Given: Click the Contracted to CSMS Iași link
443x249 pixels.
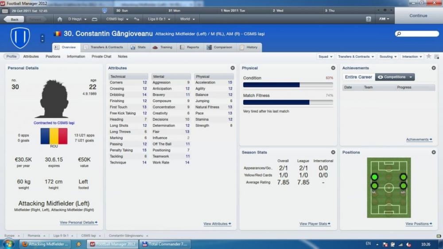Looking at the screenshot, I should (x=54, y=123).
